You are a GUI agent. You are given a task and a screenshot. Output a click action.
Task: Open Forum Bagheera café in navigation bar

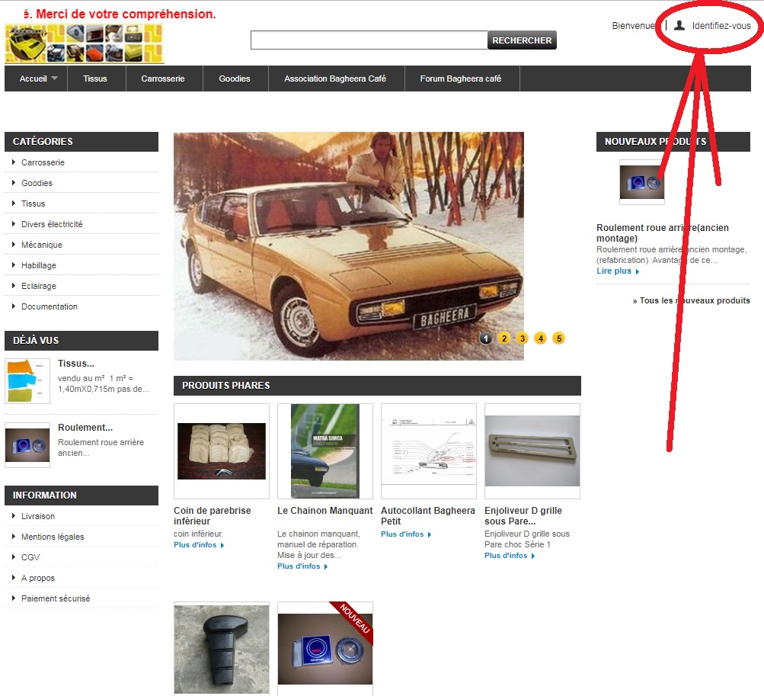click(460, 79)
